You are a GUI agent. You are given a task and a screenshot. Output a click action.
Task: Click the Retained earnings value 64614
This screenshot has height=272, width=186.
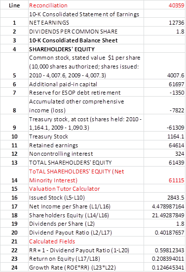pos(164,145)
